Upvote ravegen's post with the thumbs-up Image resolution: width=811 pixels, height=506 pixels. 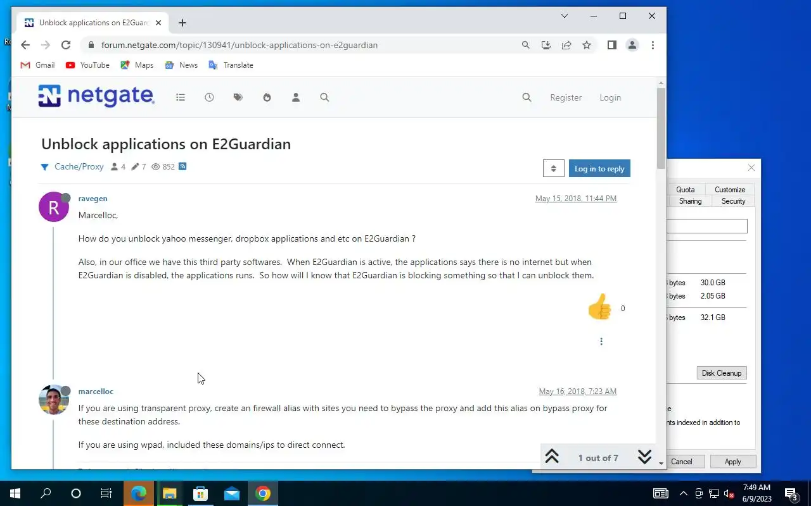[599, 307]
